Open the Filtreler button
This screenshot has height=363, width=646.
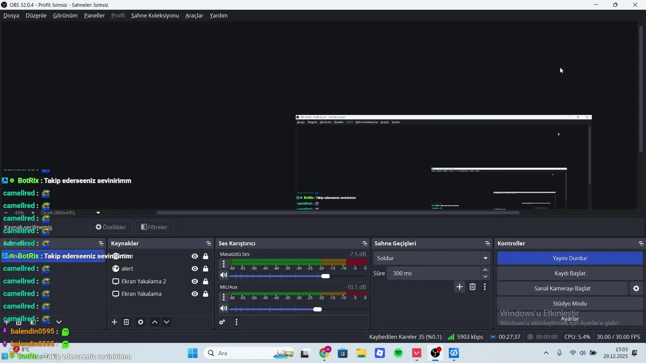point(154,227)
